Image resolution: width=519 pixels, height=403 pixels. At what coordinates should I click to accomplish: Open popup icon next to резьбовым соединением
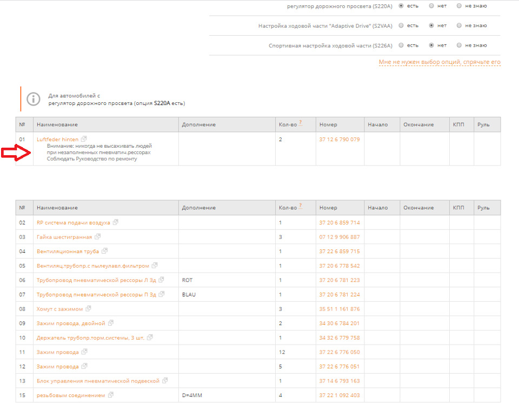click(111, 395)
